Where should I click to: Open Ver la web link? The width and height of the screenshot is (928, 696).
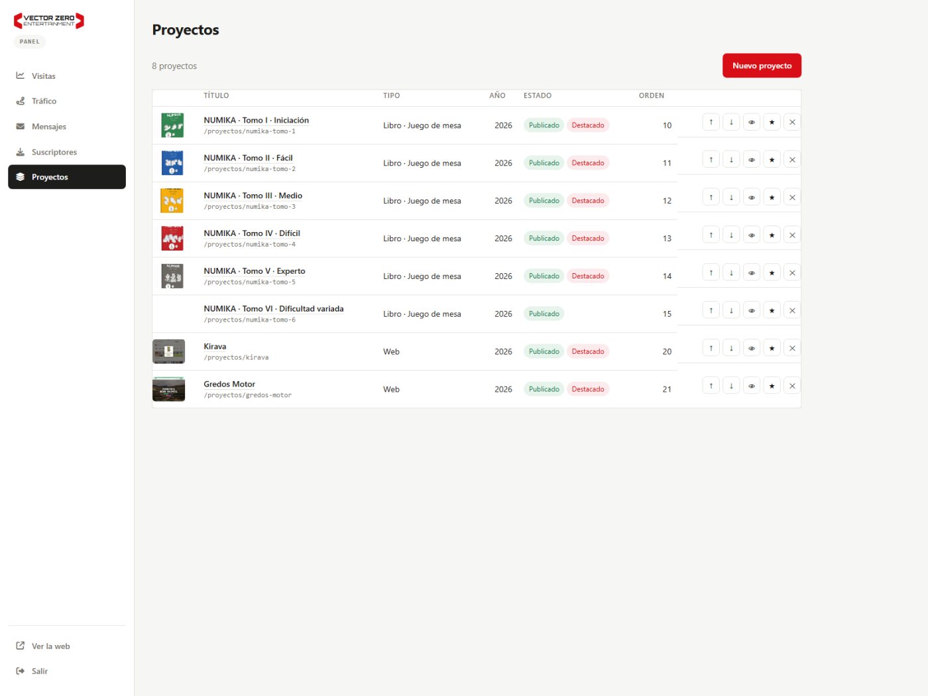[67, 646]
